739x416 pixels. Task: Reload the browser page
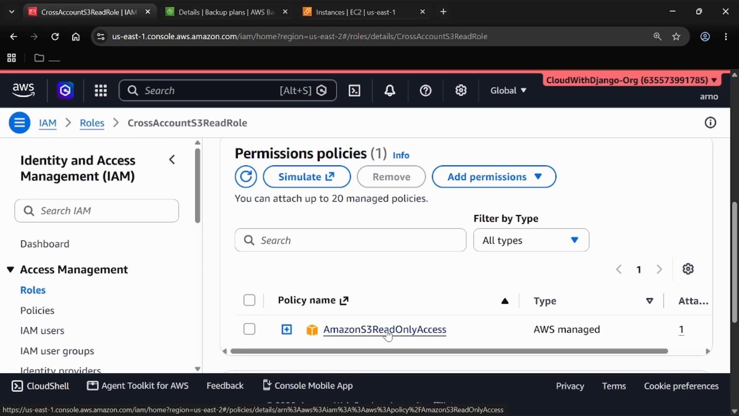pos(55,37)
